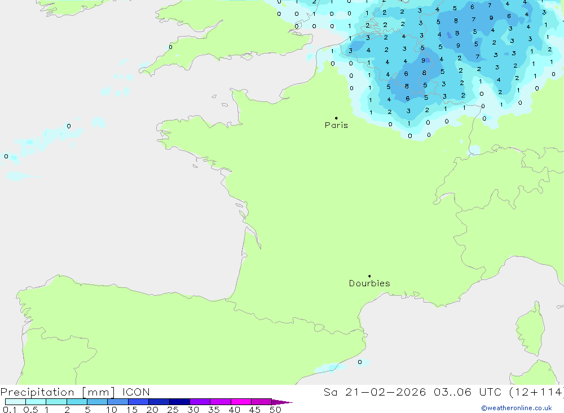Pick the legend swatch between 0.5 and 1
This screenshot has width=564, height=413.
coord(36,402)
